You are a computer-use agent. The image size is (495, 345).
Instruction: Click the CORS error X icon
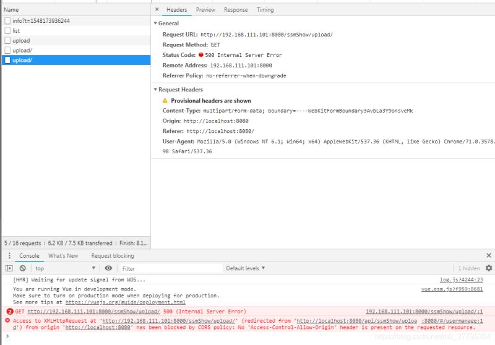click(7, 320)
